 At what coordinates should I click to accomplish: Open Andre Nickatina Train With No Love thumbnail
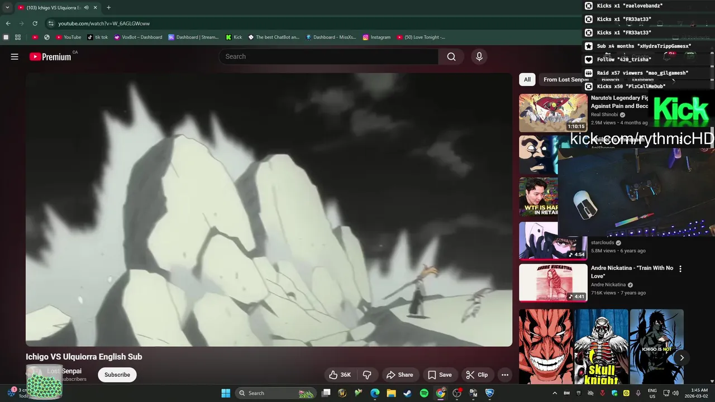point(553,283)
